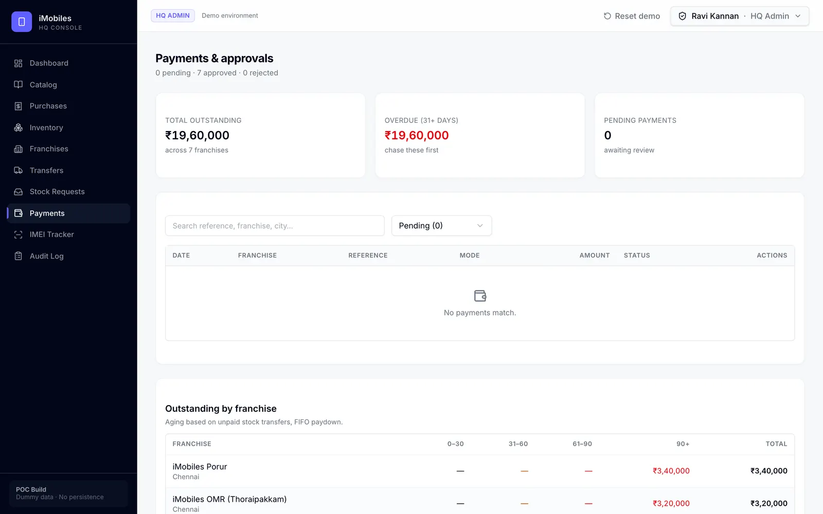823x514 pixels.
Task: Click the Purchases receipt icon
Action: [x=19, y=106]
